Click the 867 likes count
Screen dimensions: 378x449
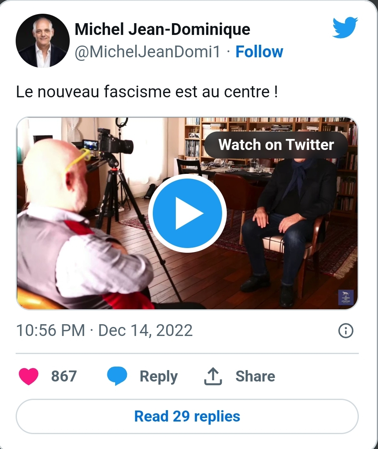point(64,376)
